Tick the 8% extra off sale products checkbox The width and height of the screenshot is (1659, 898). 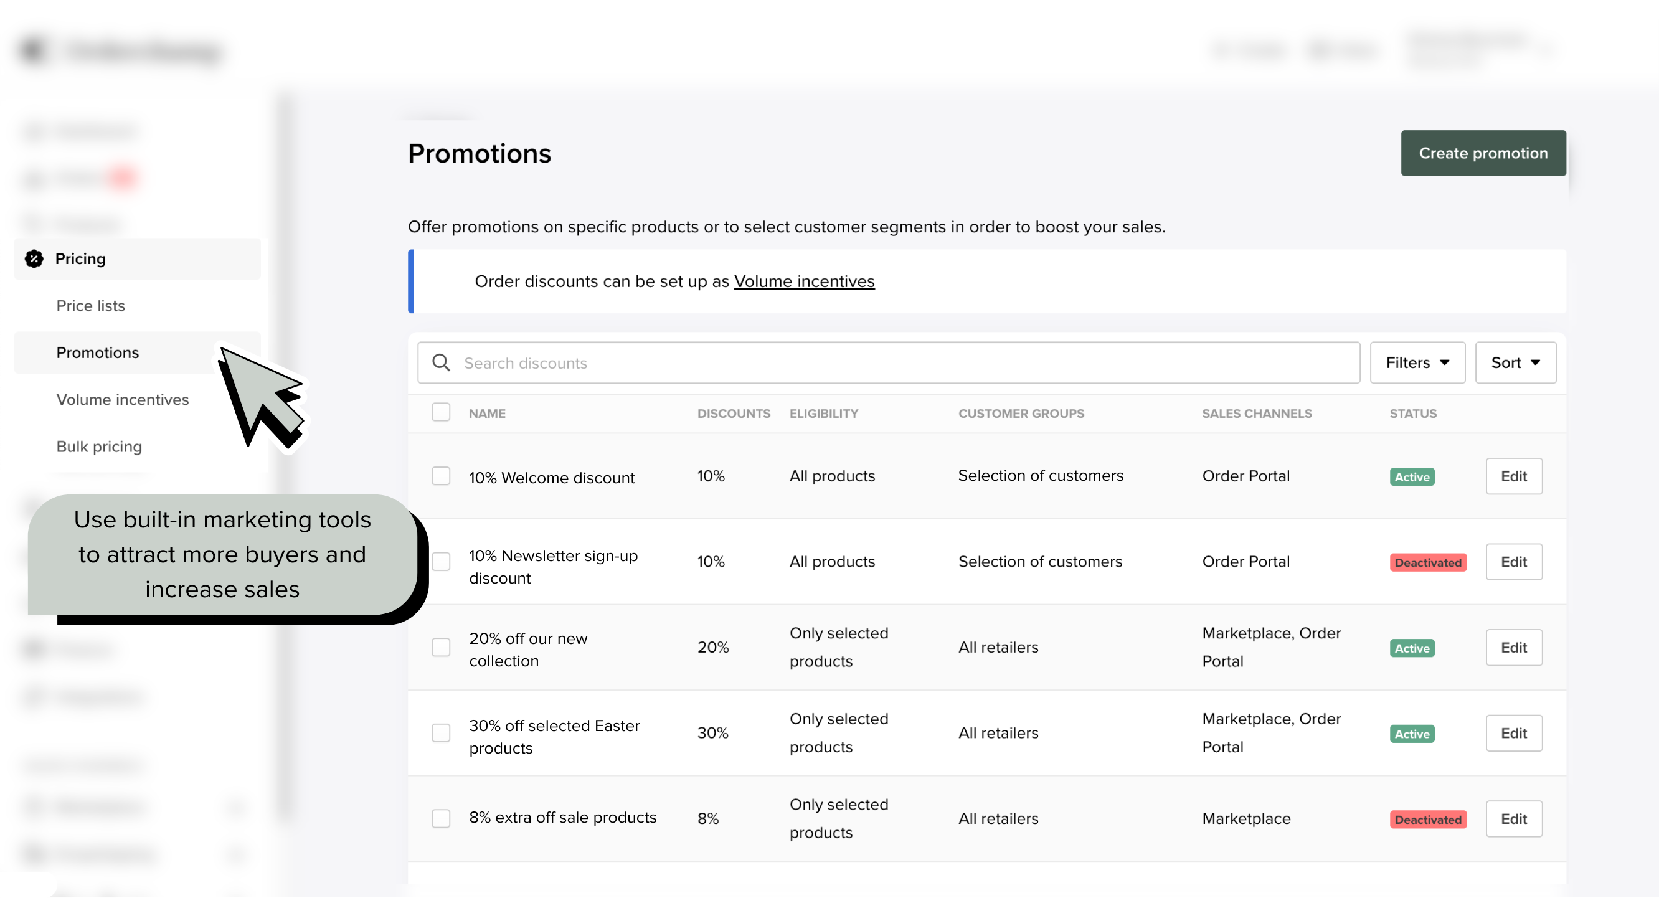[441, 819]
